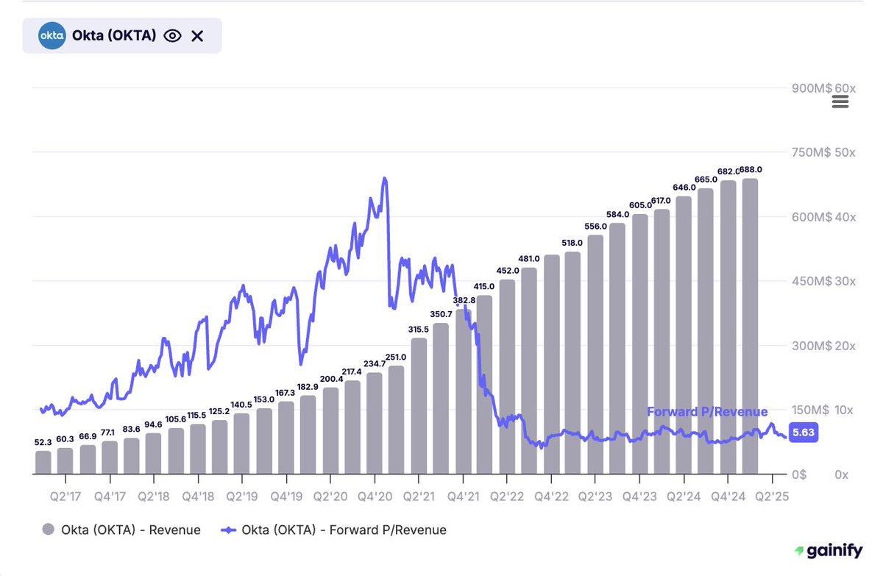Click the Q2'18 x-axis label
The width and height of the screenshot is (883, 576).
tap(153, 497)
